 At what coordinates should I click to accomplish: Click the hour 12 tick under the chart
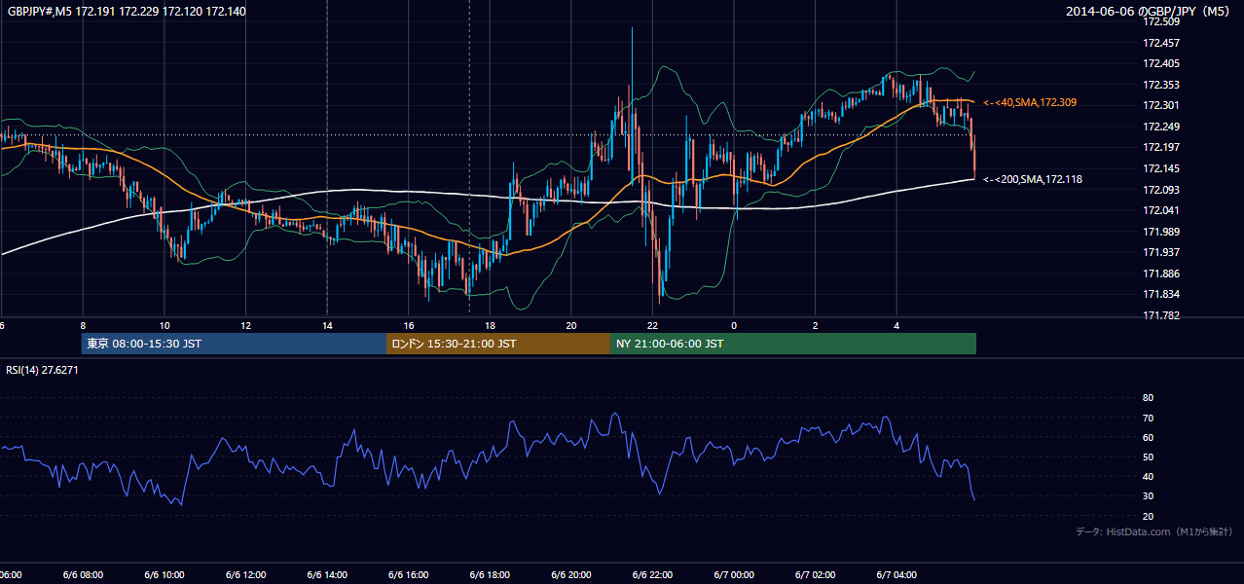245,325
